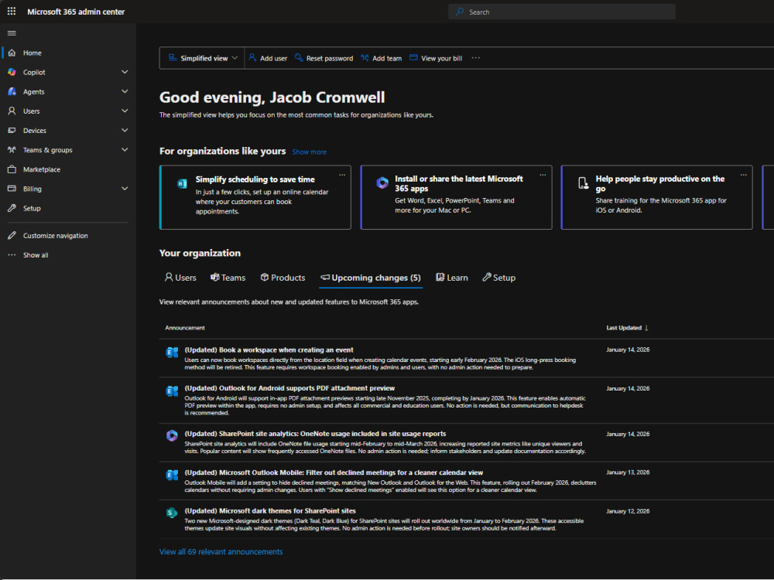This screenshot has height=580, width=774.
Task: Click the Agents icon in sidebar
Action: (12, 92)
